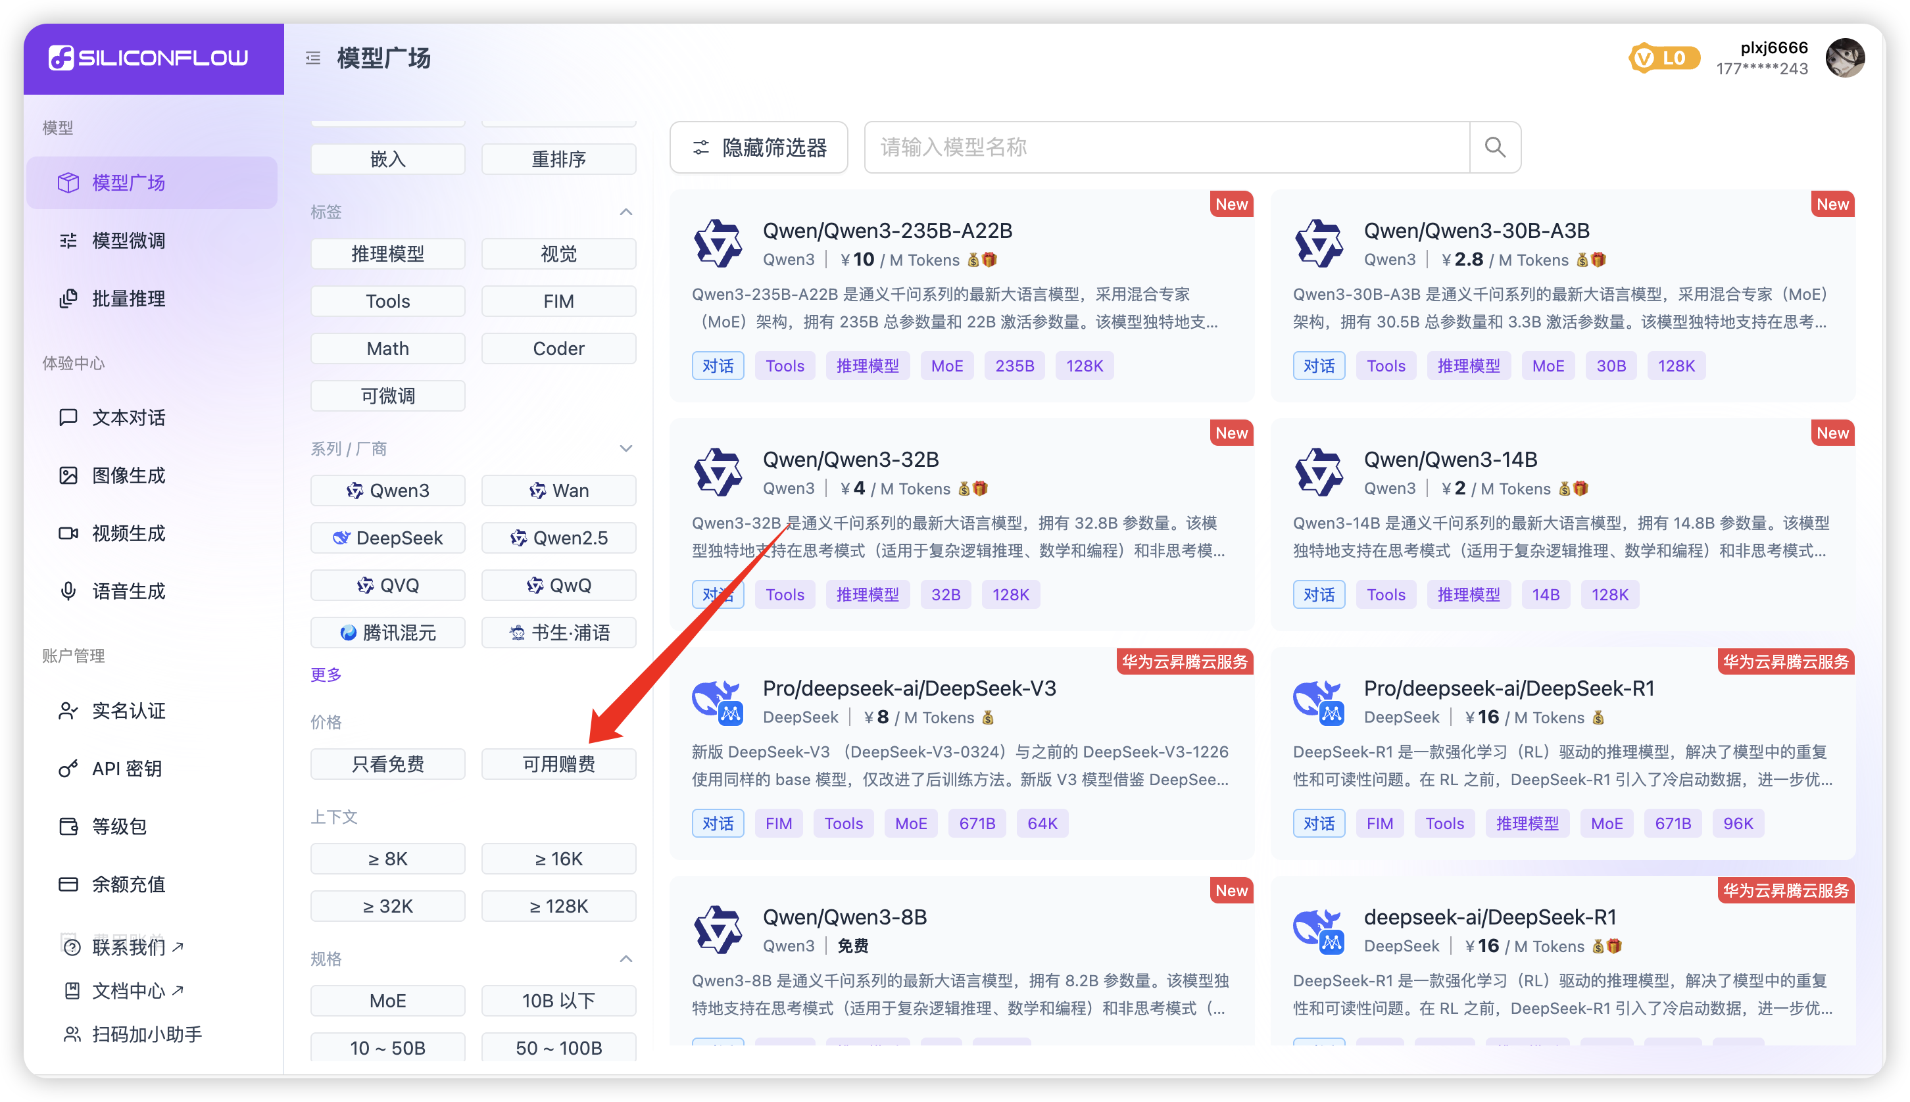Viewport: 1910px width, 1102px height.
Task: Select the 可用赠费 price filter
Action: point(558,765)
